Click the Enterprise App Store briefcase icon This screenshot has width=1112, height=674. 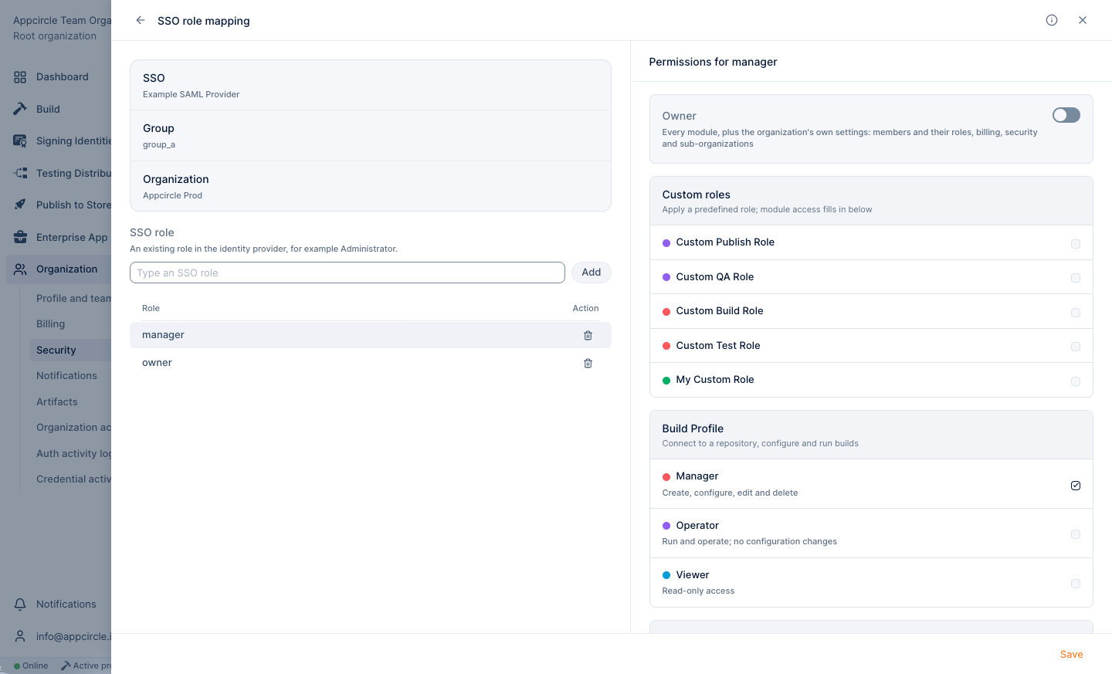20,237
